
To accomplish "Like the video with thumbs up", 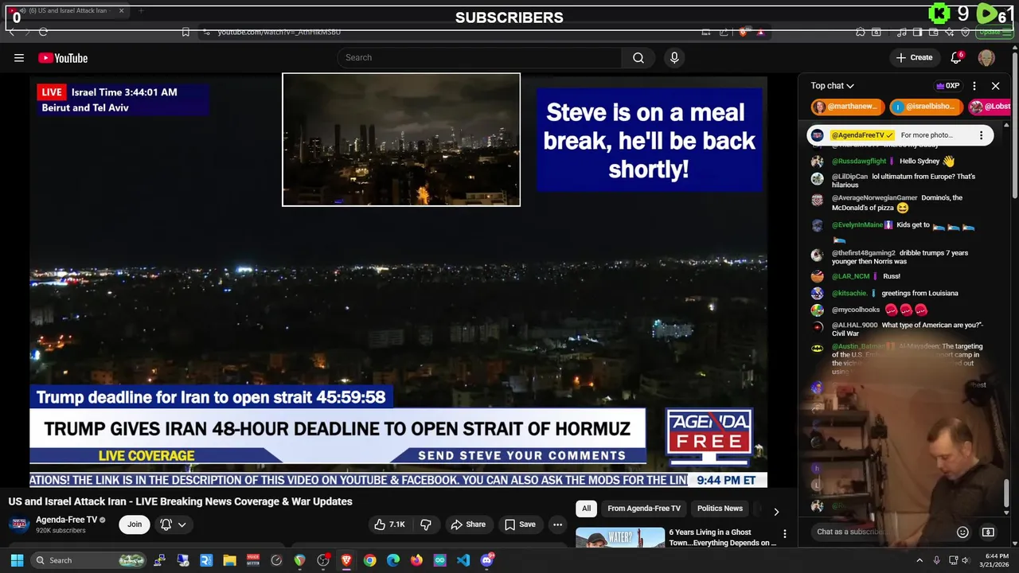I will click(x=390, y=524).
